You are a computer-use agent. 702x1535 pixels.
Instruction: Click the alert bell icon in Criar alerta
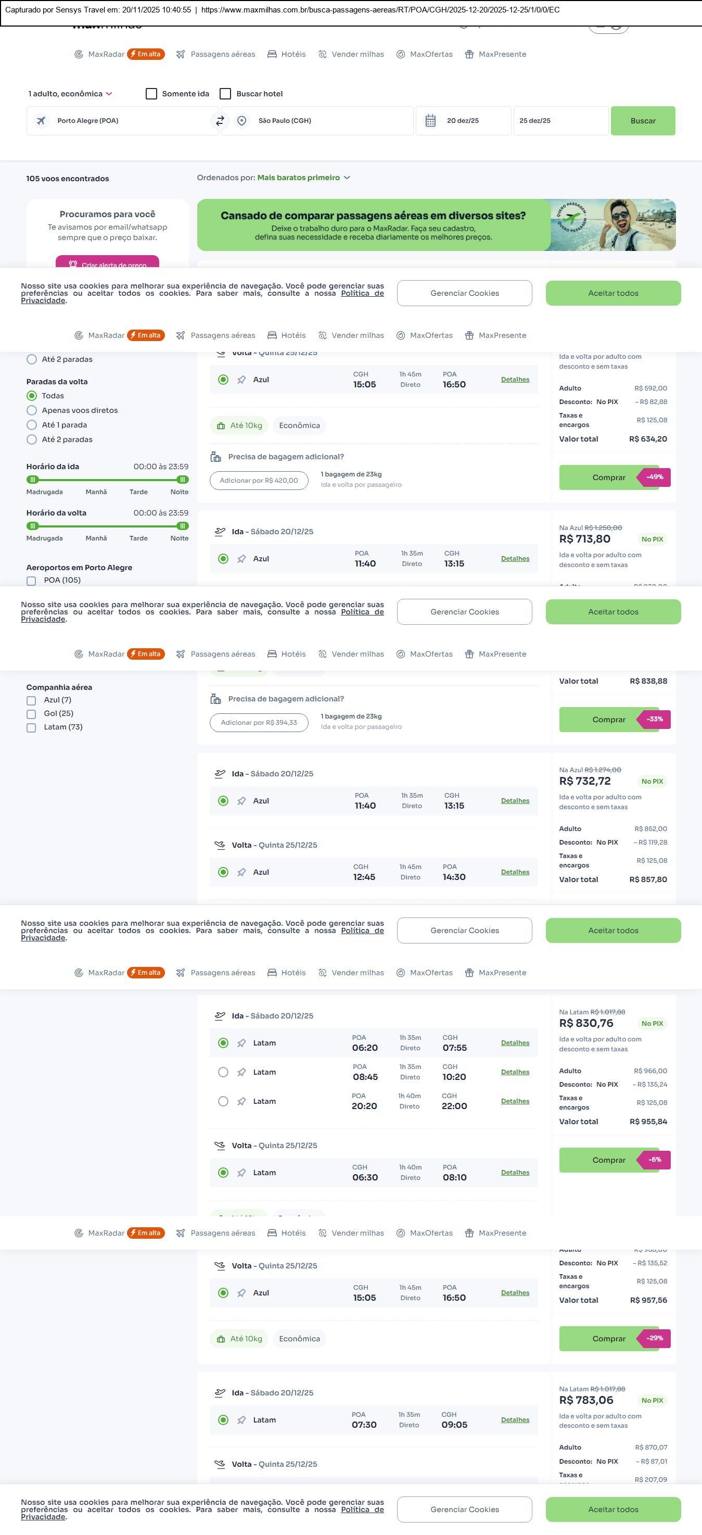click(x=73, y=265)
